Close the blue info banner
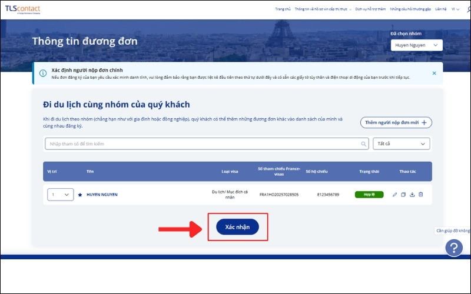The width and height of the screenshot is (471, 294). pyautogui.click(x=434, y=73)
